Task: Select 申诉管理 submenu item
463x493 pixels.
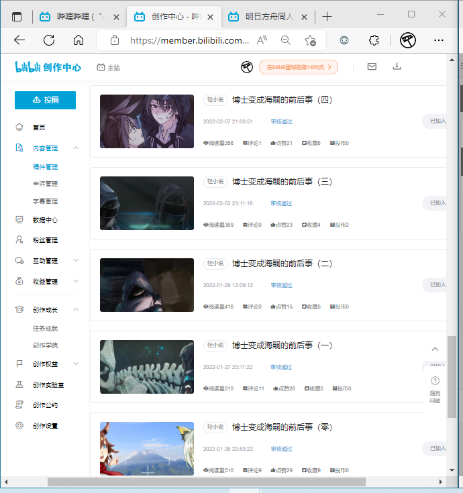Action: tap(45, 183)
